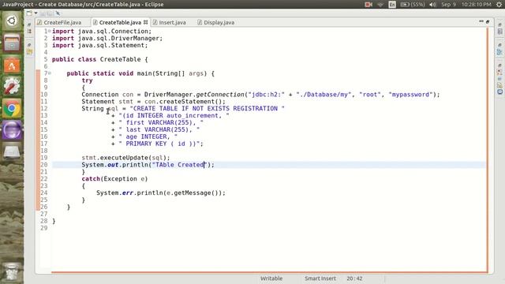Screen dimensions: 505x284
Task: Click the editor's right overview ruler bar
Action: [488, 150]
